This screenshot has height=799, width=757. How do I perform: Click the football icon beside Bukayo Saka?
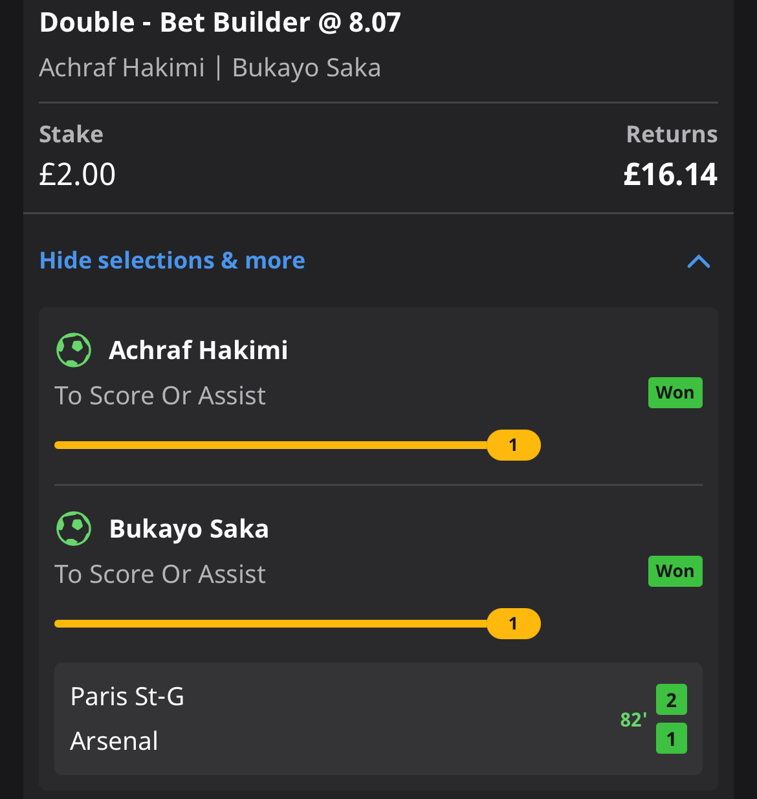[74, 529]
